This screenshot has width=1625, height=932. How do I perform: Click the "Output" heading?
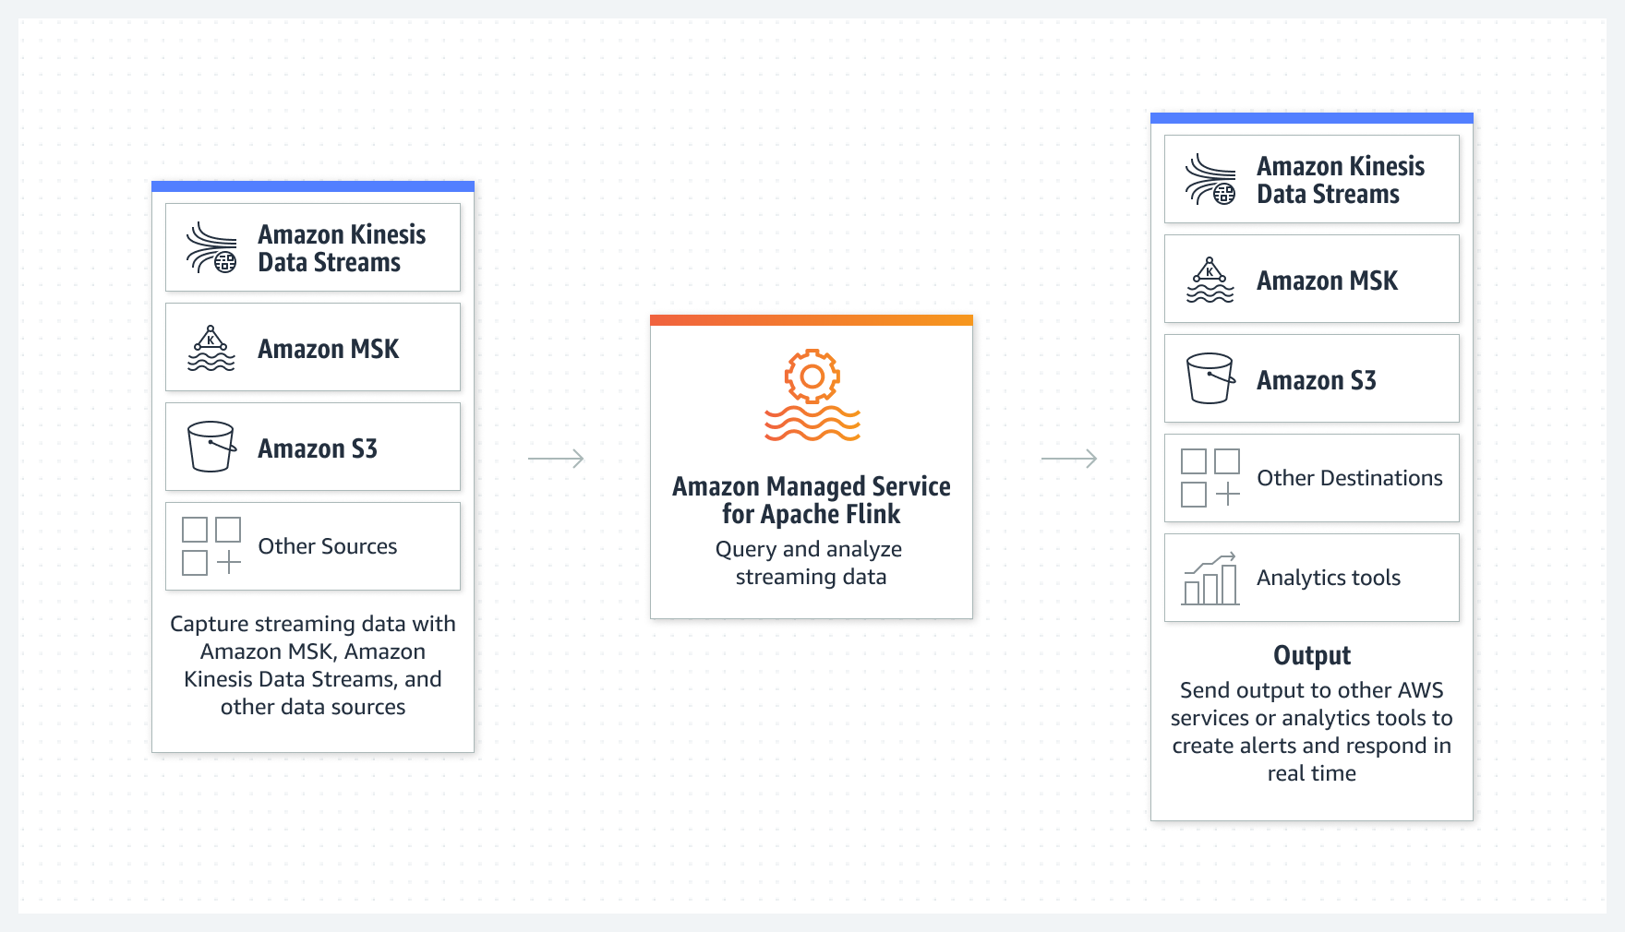pos(1312,655)
